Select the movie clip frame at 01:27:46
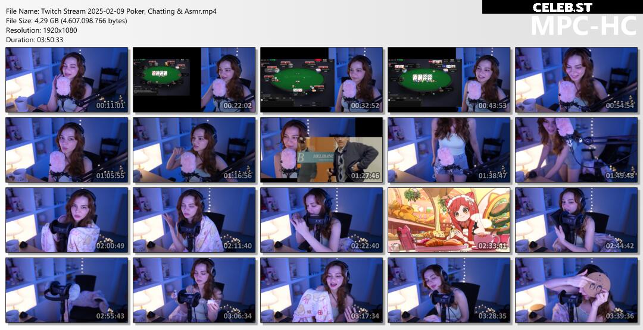This screenshot has width=643, height=330. point(321,150)
